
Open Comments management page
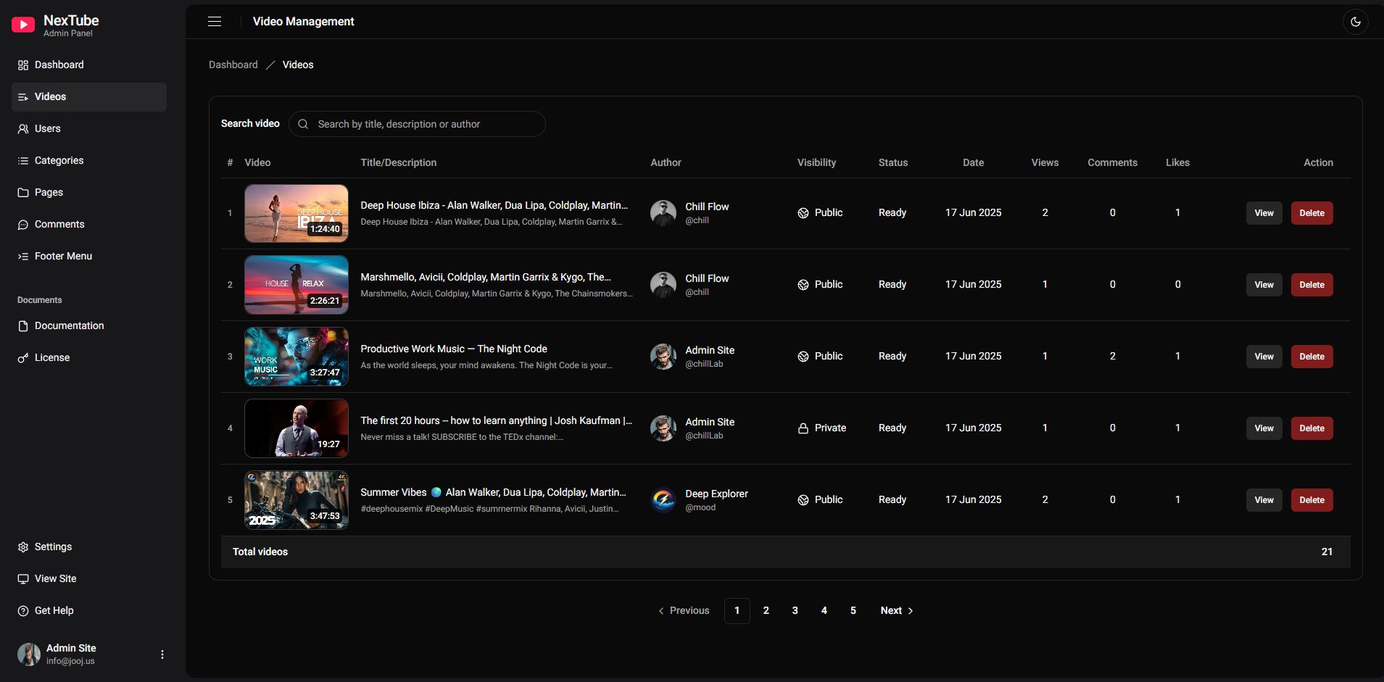tap(59, 224)
